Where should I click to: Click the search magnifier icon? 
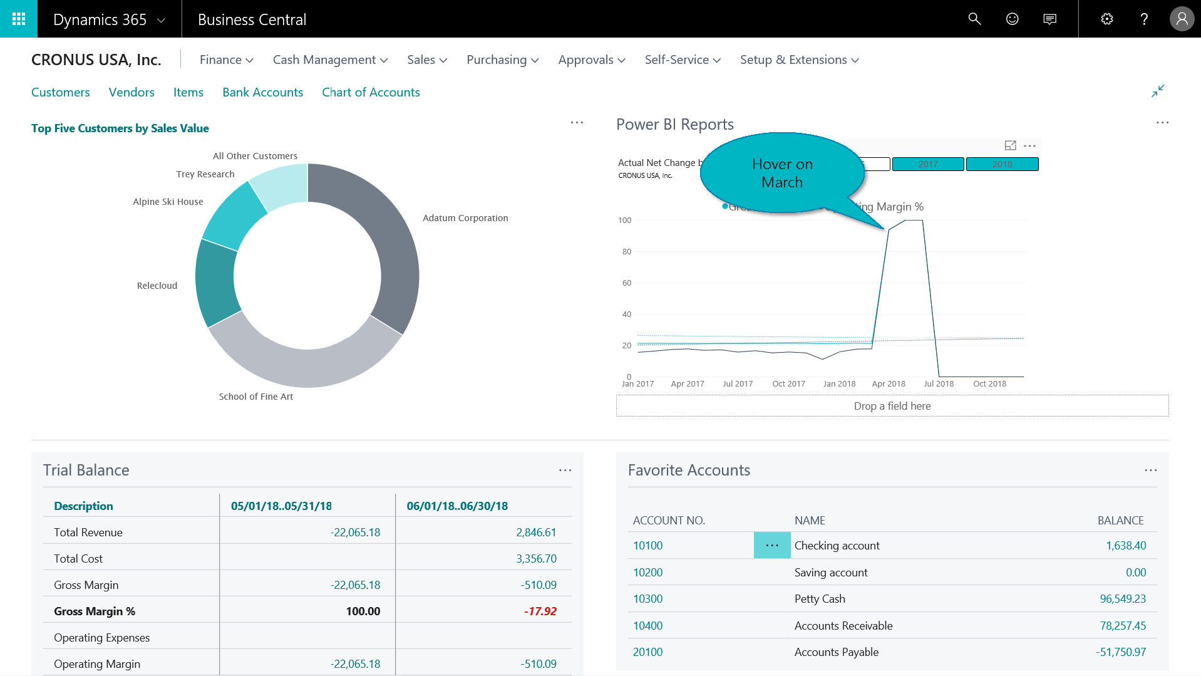(974, 19)
